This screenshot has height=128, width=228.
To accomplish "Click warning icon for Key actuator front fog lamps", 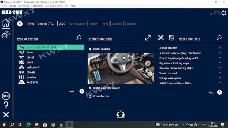I will (220, 63).
